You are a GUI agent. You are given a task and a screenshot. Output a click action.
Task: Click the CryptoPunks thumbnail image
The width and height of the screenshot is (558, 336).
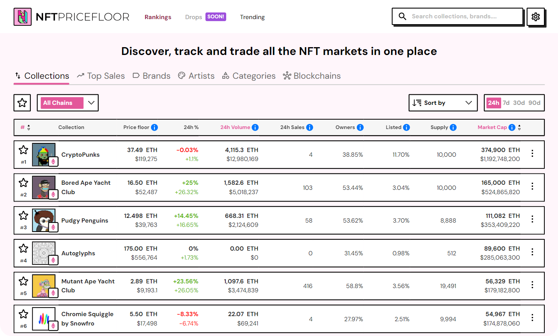[44, 155]
